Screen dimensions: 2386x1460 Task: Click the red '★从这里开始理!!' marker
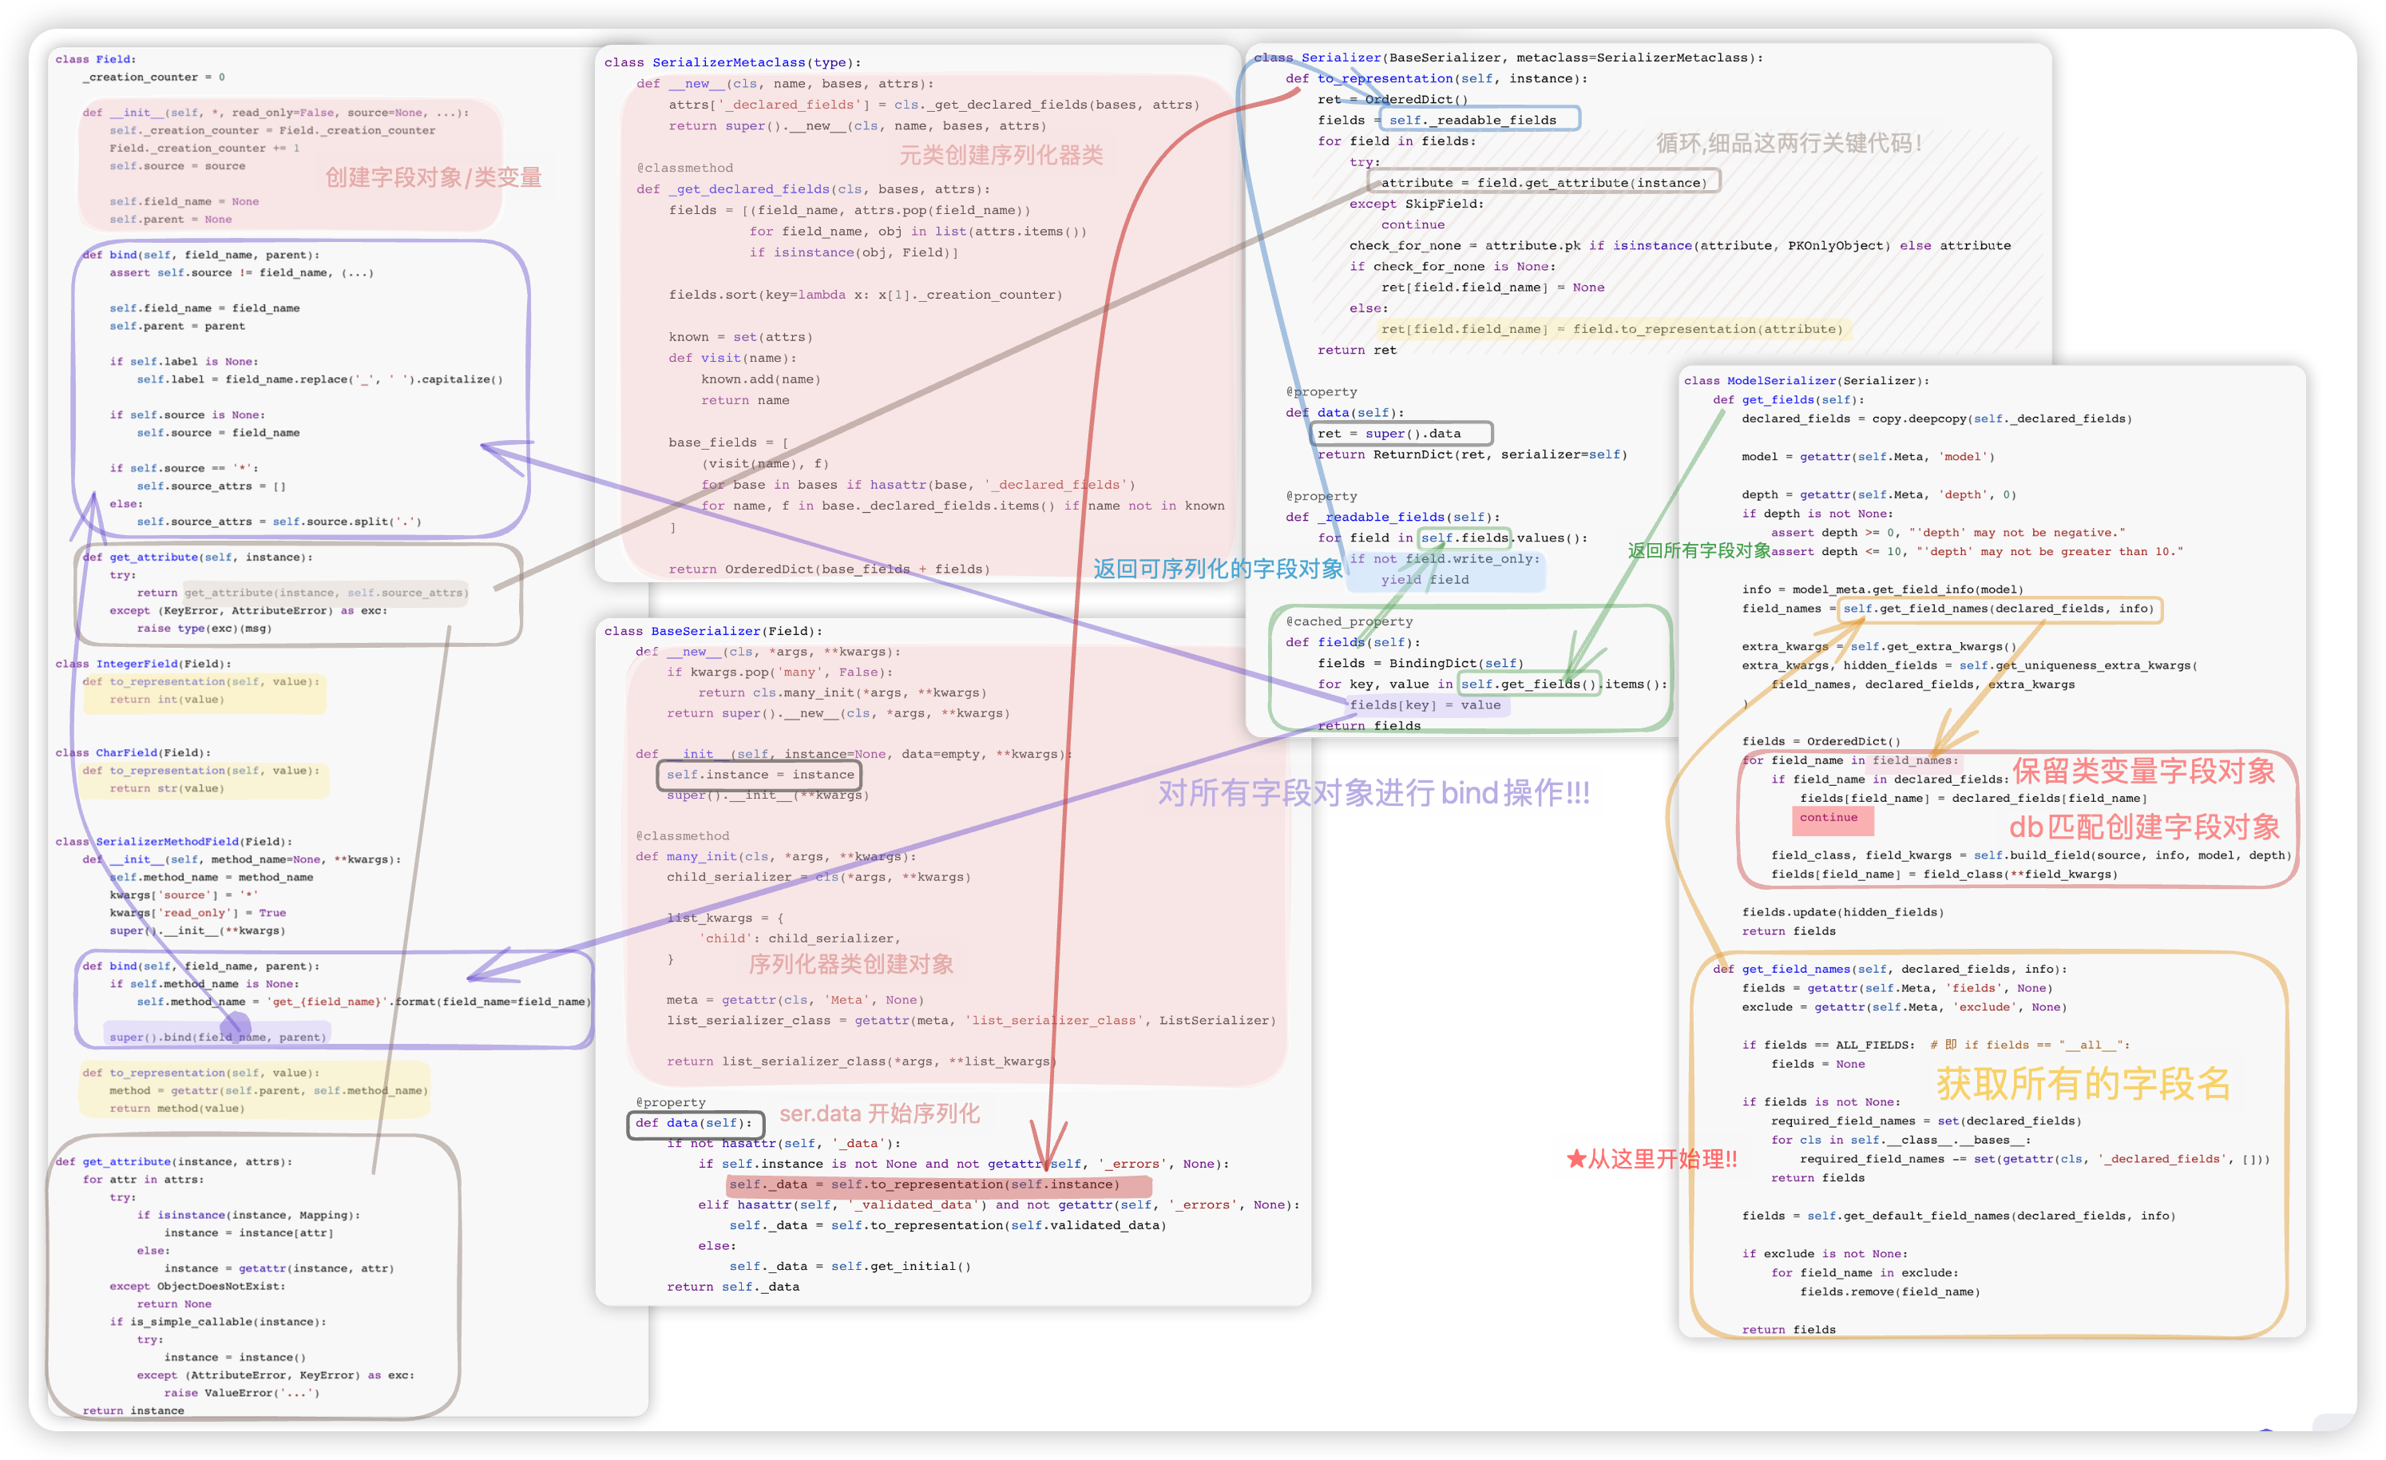click(1651, 1160)
